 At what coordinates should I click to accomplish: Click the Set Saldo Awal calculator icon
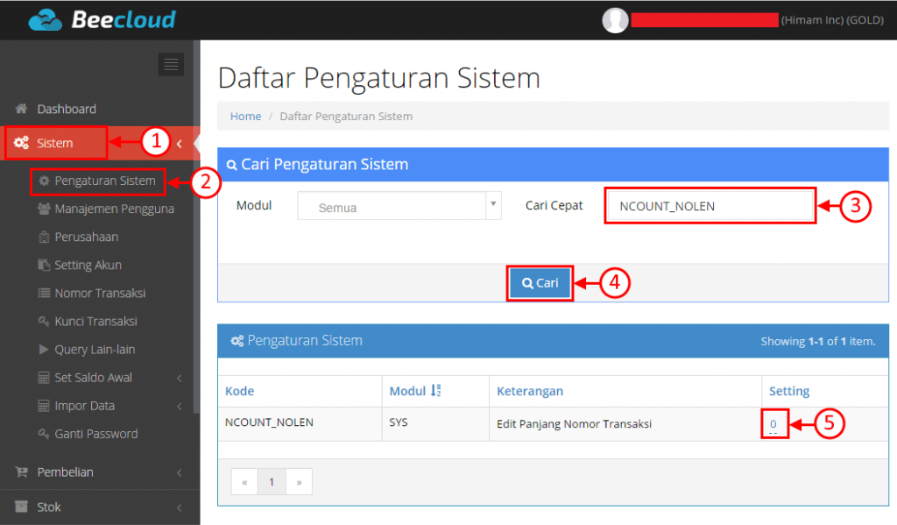tap(44, 377)
